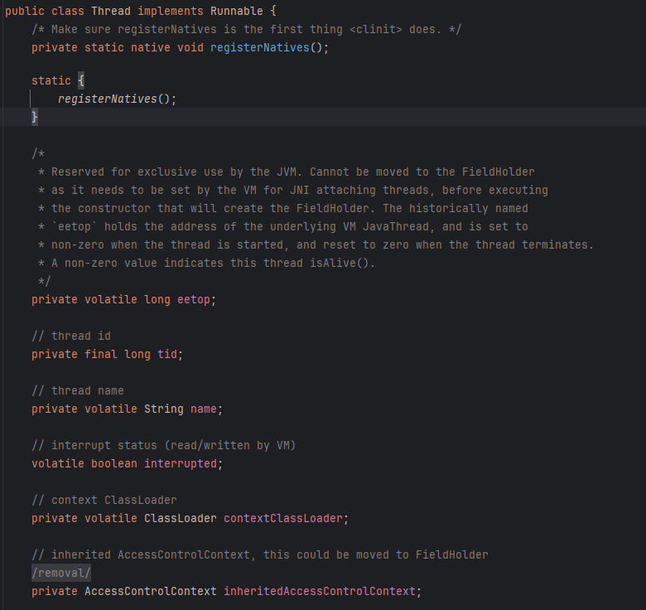This screenshot has height=610, width=646.
Task: Click the '// thread name' comment
Action: click(x=78, y=390)
